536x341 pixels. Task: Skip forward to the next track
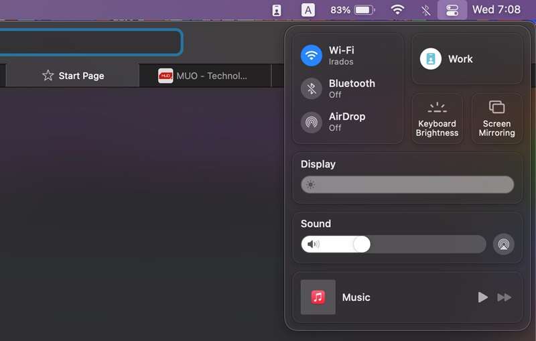click(505, 297)
